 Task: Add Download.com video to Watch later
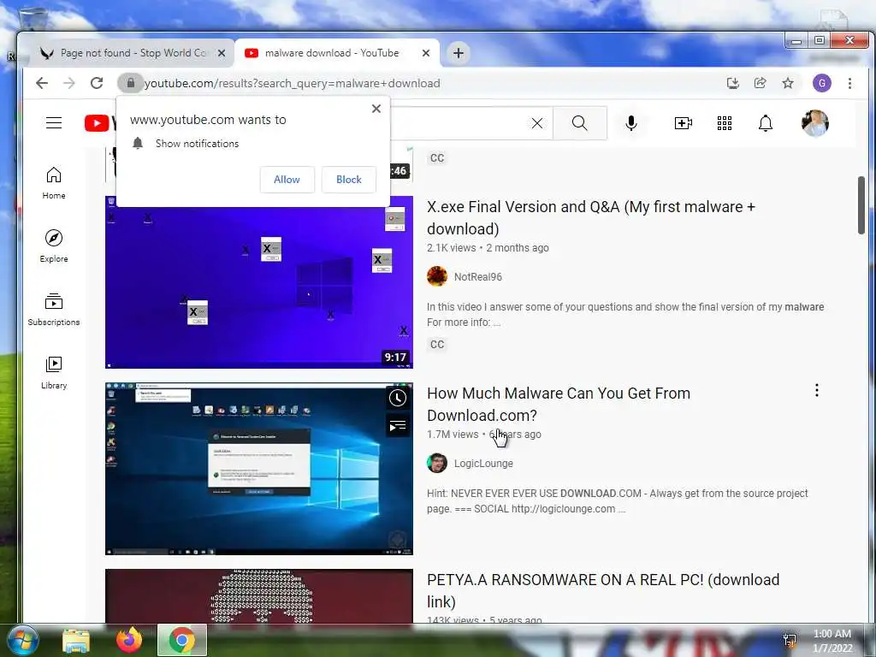(x=398, y=399)
